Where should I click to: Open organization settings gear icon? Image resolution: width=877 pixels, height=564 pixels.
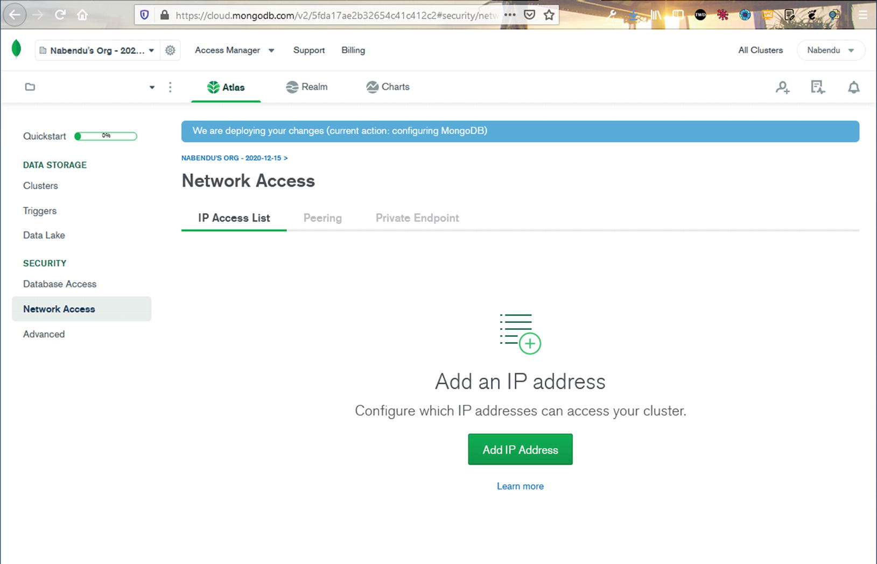pos(170,50)
